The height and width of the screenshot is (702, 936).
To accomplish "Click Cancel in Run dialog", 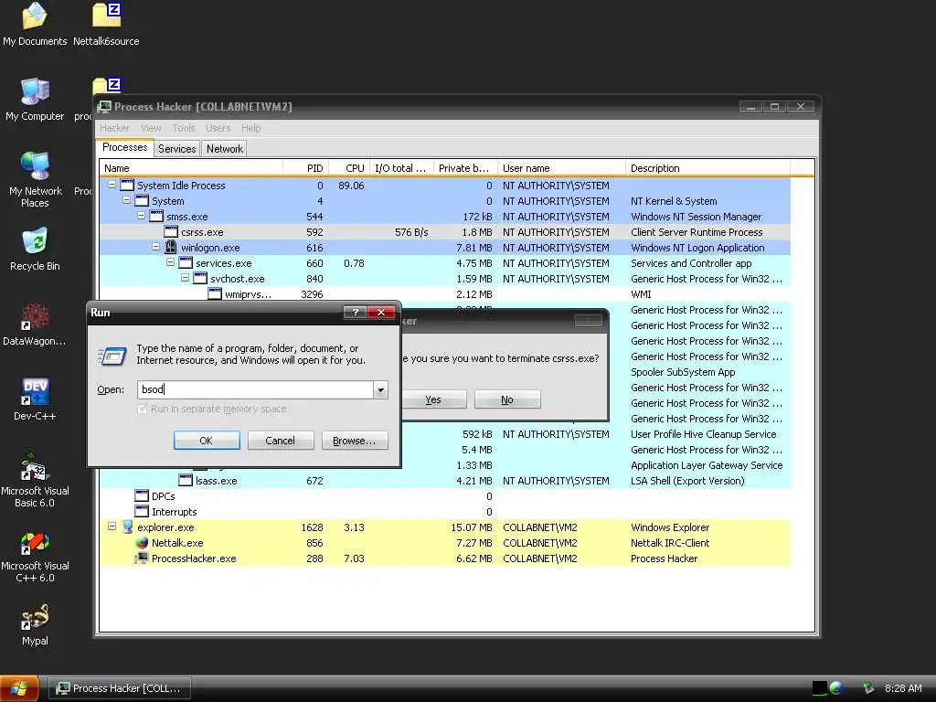I will pos(280,441).
